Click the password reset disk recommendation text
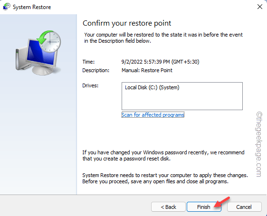Screen dimensions: 267x216 click(x=163, y=155)
